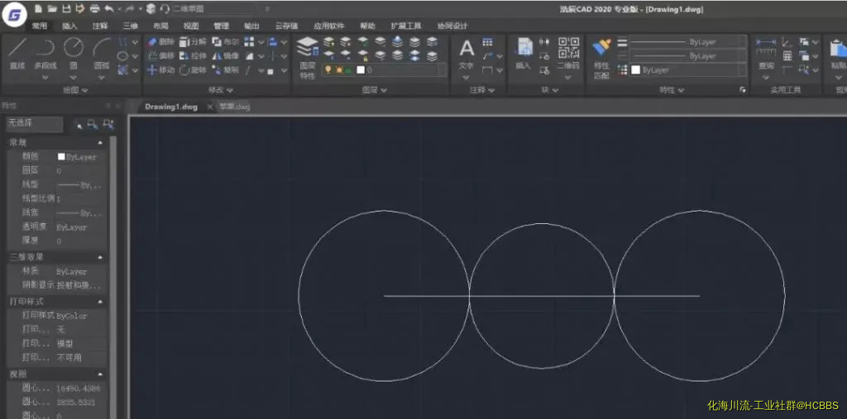The width and height of the screenshot is (847, 419).
Task: Open the linetype ByLayer dropdown in ribbon
Action: pyautogui.click(x=688, y=55)
